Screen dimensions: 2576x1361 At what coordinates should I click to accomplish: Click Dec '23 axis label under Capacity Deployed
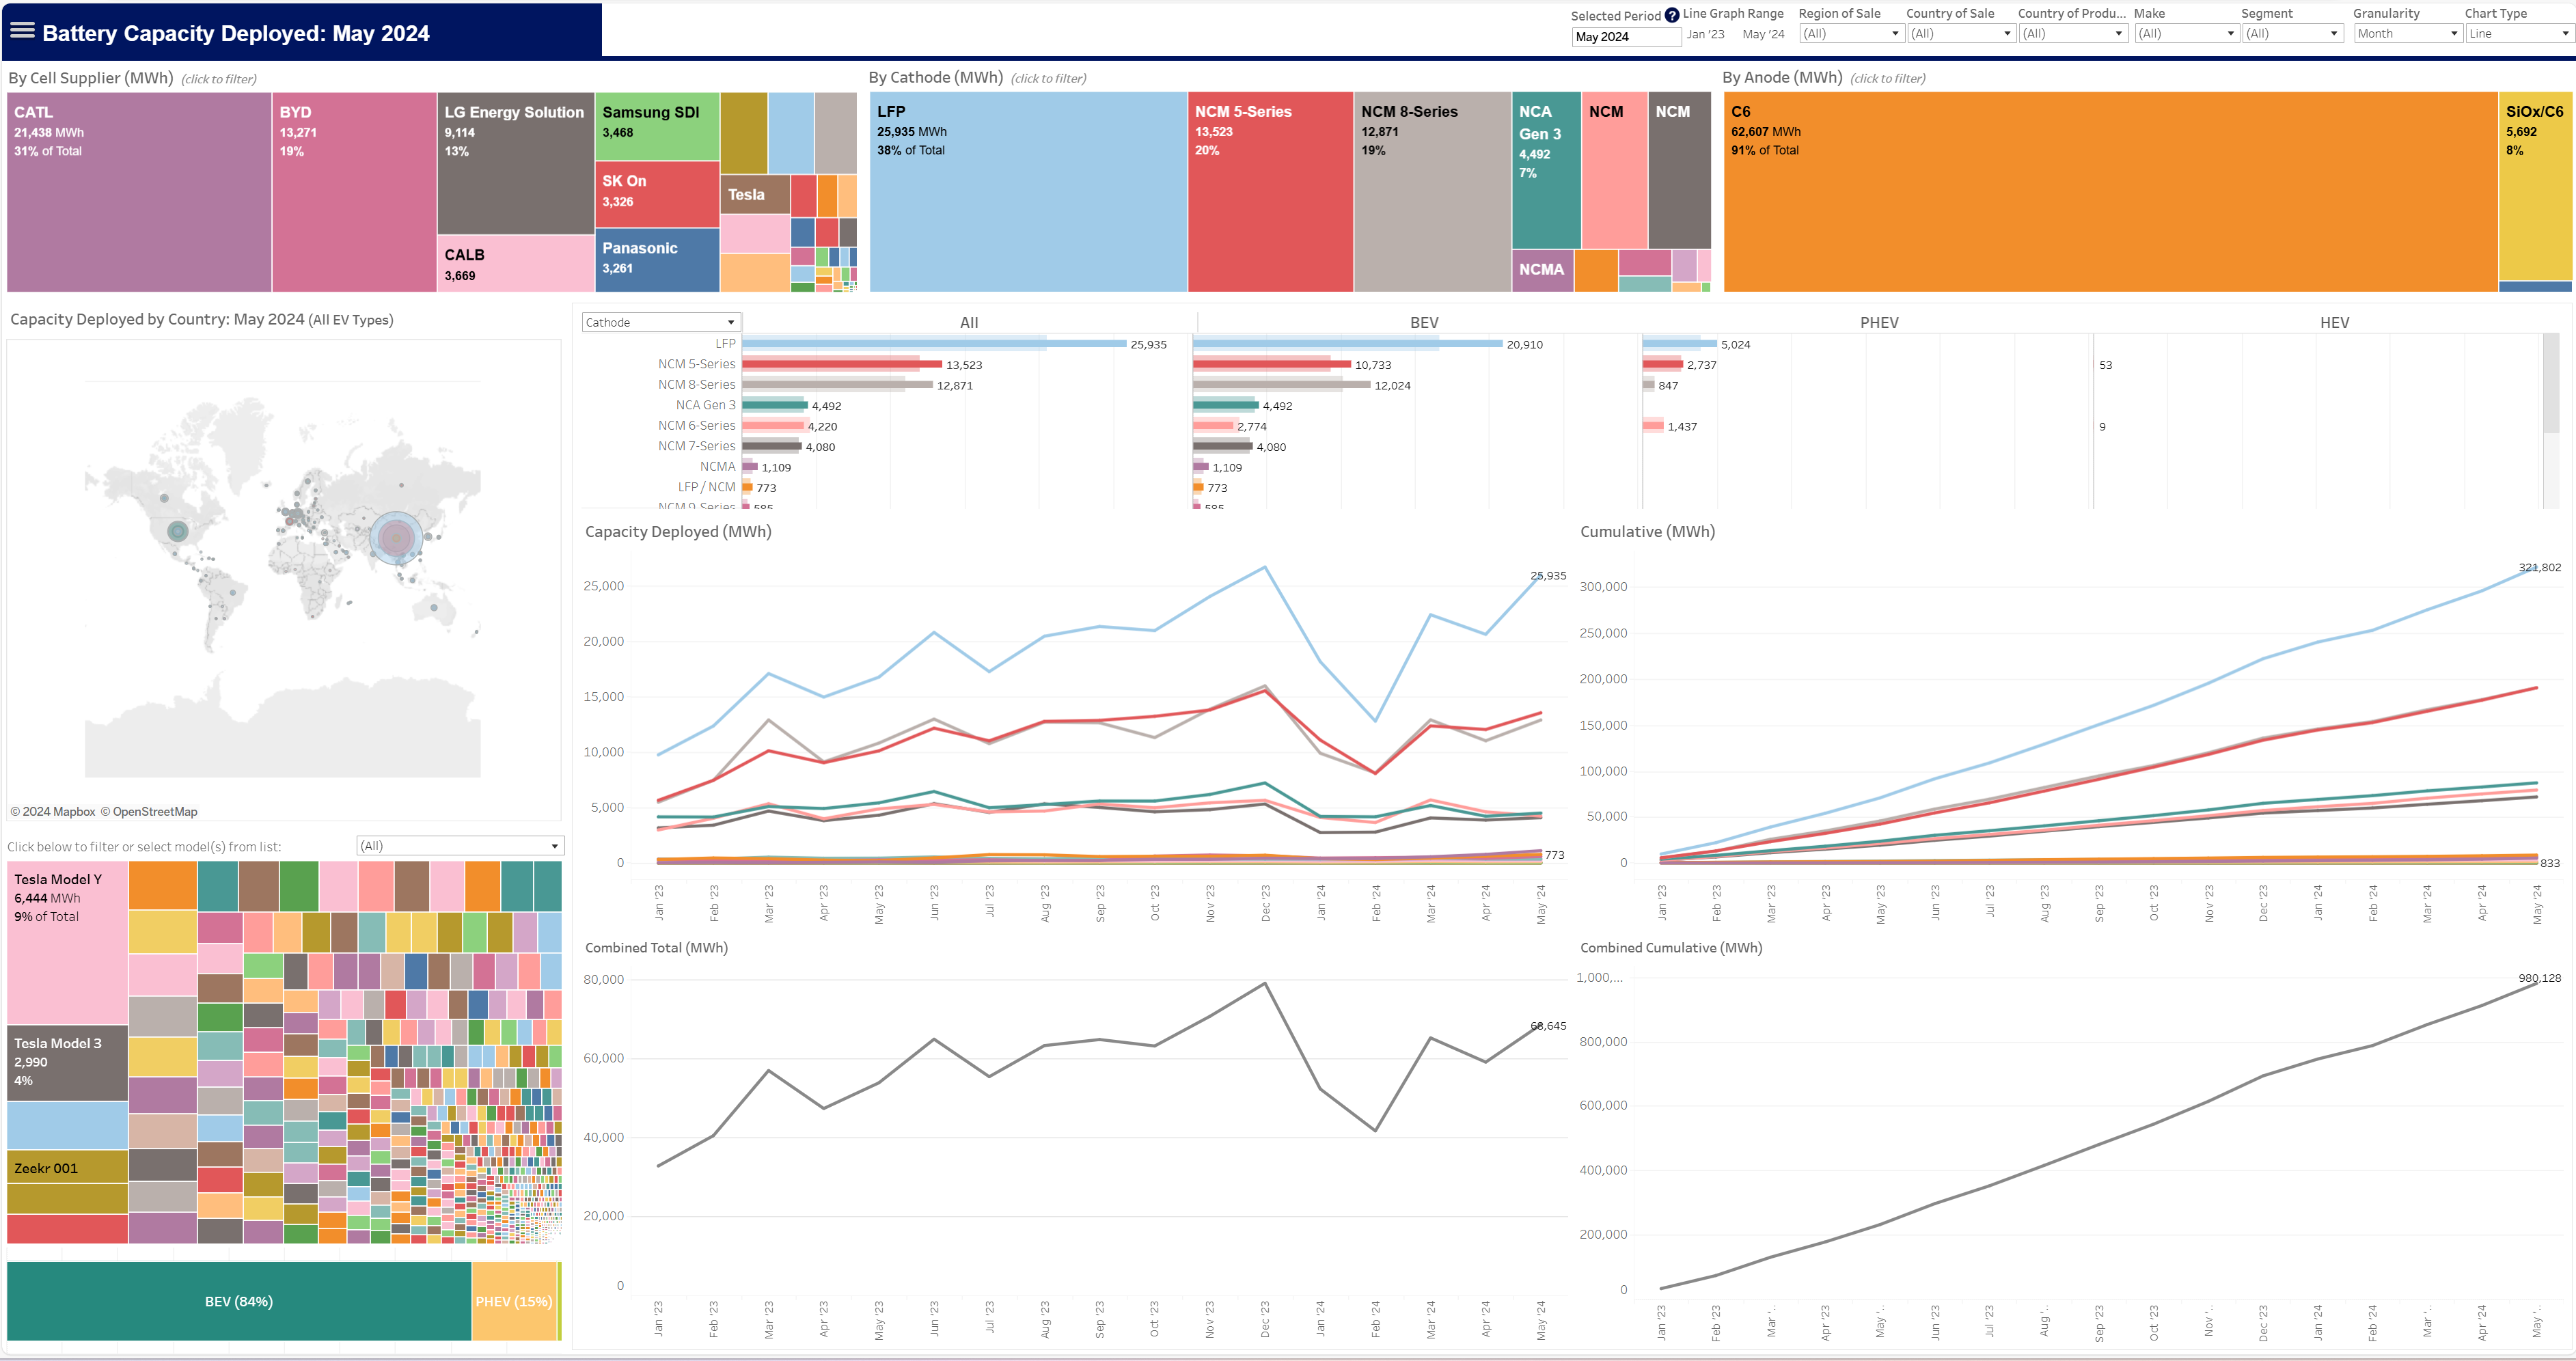[1265, 903]
